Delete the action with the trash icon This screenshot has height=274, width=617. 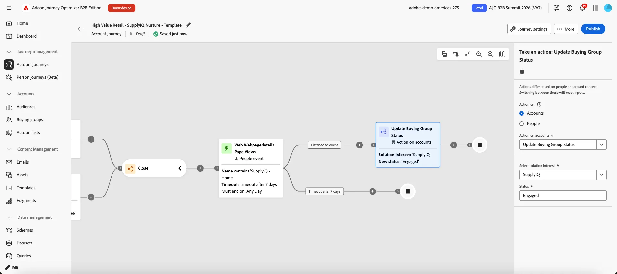(522, 72)
